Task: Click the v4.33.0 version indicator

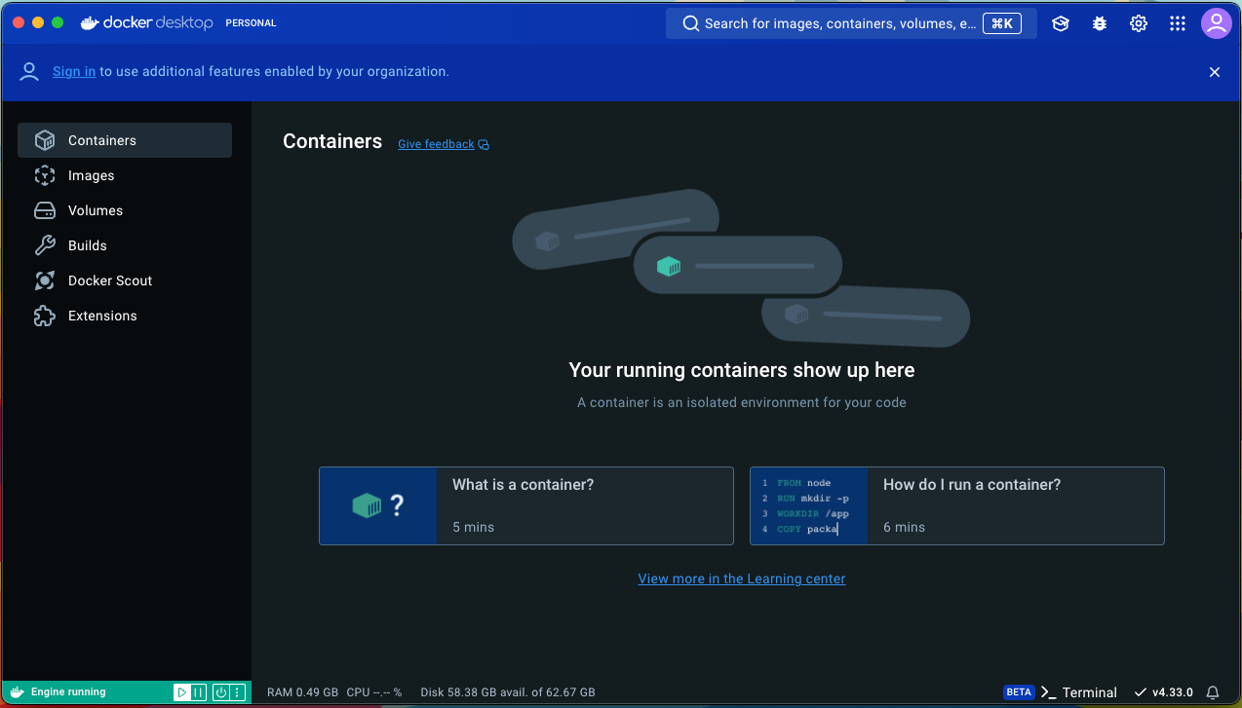Action: coord(1163,692)
